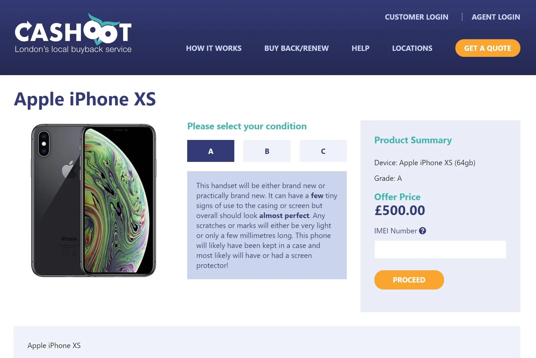Image resolution: width=536 pixels, height=358 pixels.
Task: Click the Apple iPhone XS page heading
Action: [85, 99]
